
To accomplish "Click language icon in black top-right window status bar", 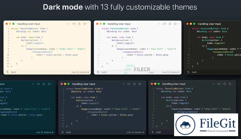I will 188,72.
